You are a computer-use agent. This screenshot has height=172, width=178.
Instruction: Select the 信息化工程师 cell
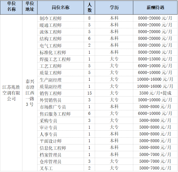click(61, 147)
